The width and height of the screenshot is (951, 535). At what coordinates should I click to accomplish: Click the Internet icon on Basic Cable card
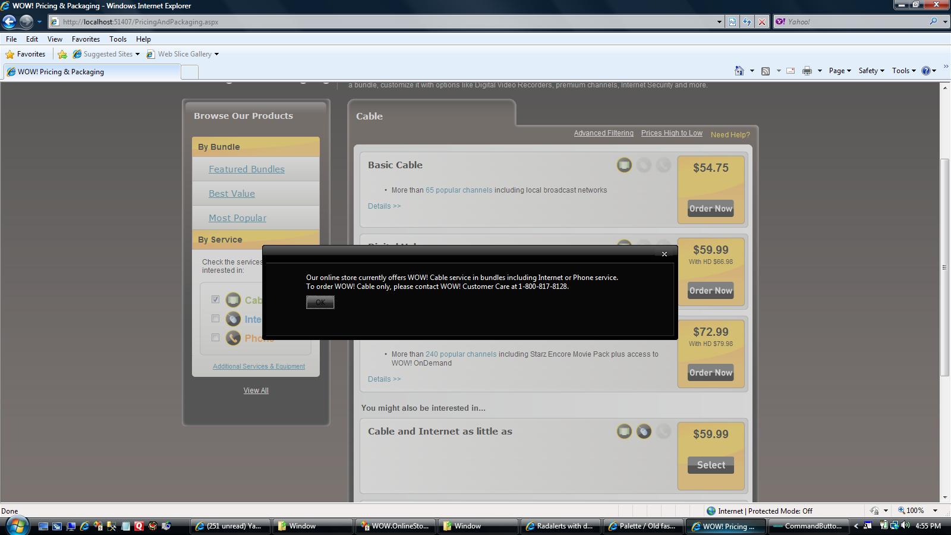click(x=644, y=165)
